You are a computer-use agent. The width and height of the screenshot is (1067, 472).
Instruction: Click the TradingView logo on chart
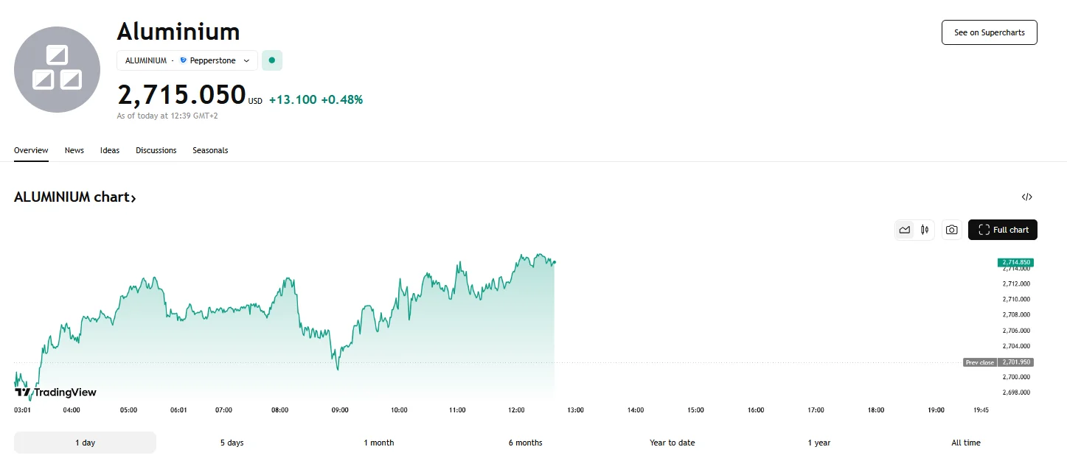56,392
